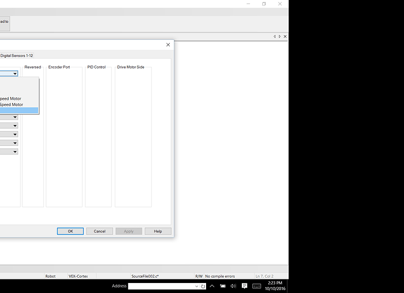Click the tab scroll right arrow in editor
404x293 pixels.
(x=279, y=36)
